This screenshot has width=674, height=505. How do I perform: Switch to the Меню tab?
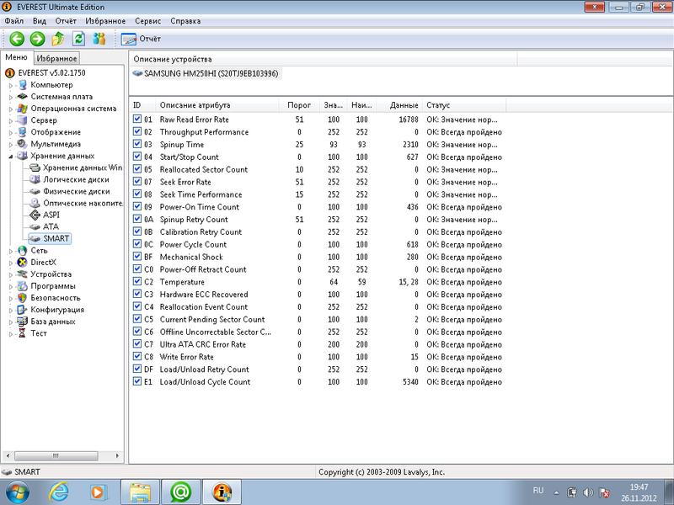[x=16, y=57]
